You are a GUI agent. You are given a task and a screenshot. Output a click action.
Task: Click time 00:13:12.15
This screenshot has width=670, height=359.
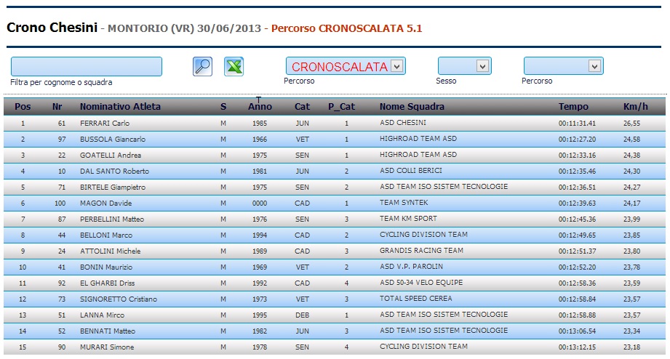coord(577,347)
